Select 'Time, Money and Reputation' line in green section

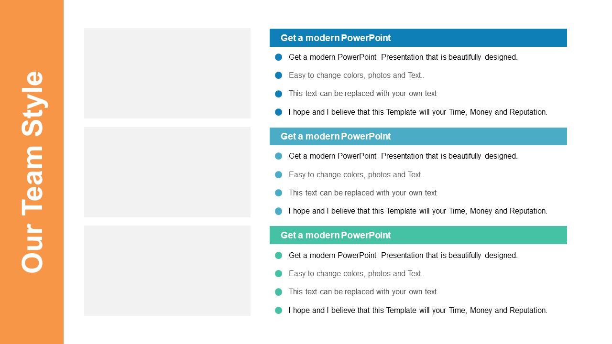point(418,310)
